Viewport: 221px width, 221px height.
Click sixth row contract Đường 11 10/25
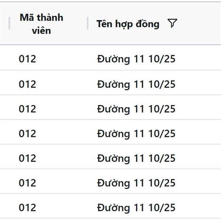click(136, 183)
